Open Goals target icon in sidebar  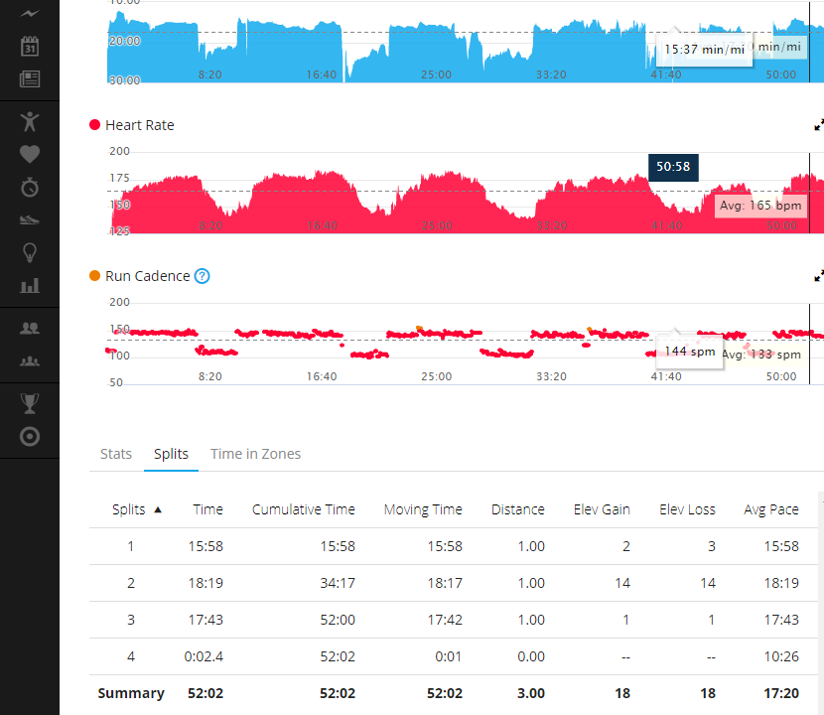(30, 436)
